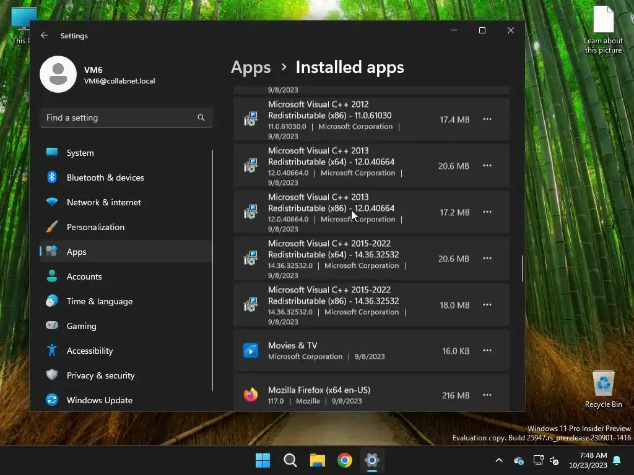Click the Accounts person icon
The height and width of the screenshot is (475, 634).
pos(52,276)
